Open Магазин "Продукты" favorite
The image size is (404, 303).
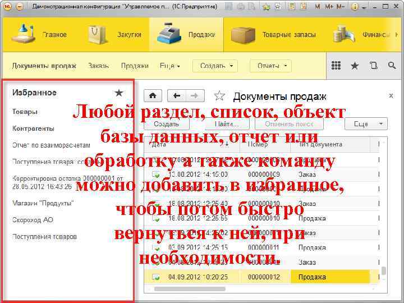tap(43, 203)
